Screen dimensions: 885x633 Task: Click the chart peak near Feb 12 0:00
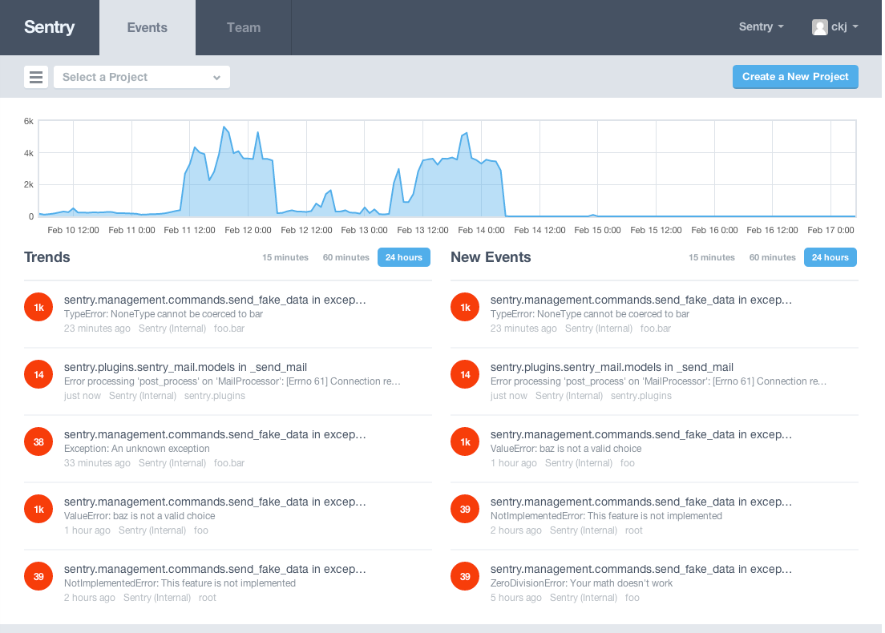tap(258, 133)
